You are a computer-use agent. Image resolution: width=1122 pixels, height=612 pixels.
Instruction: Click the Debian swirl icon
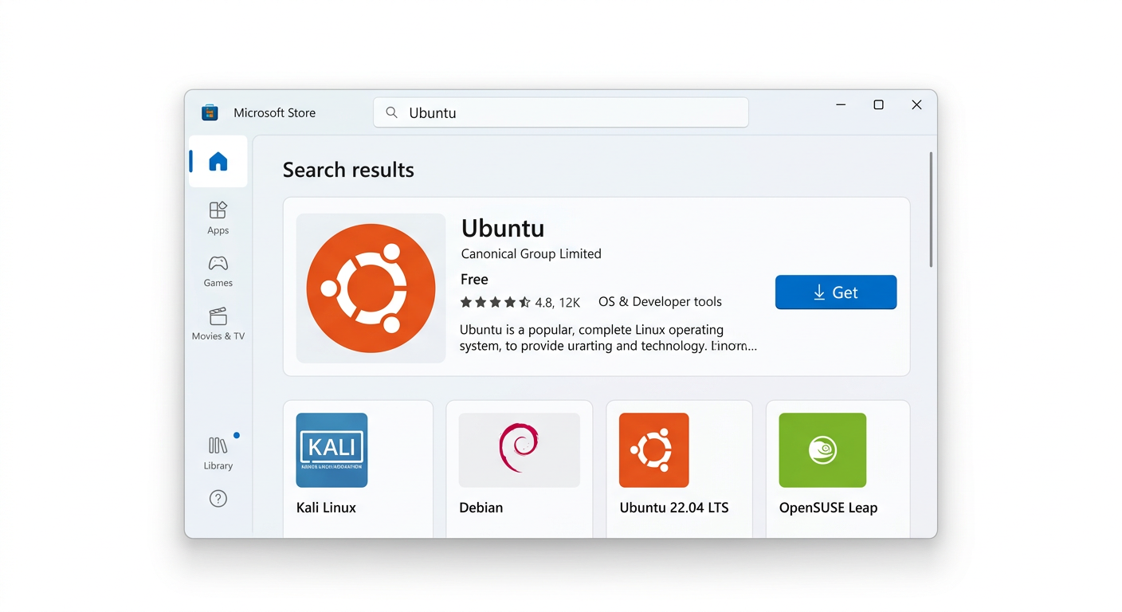(x=519, y=449)
